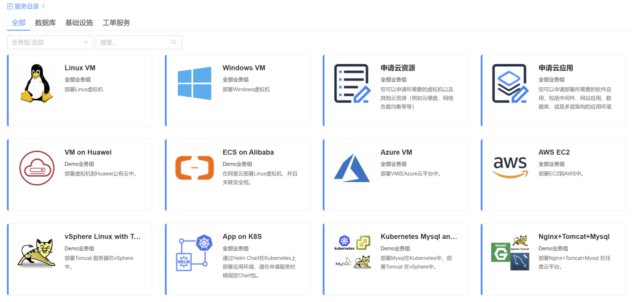Click 全部业务组 under Linux VM

(x=77, y=79)
